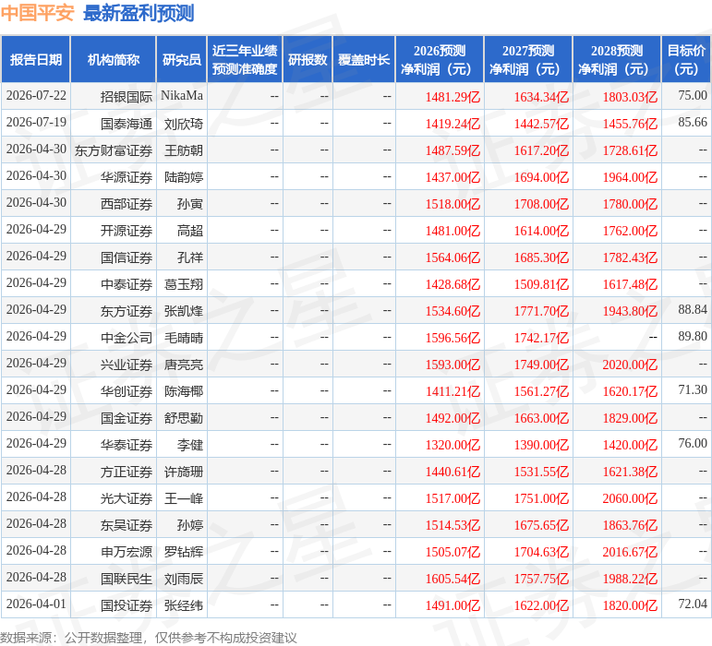Click the 研究员 column header
Screen dimensions: 712x646
[x=182, y=59]
